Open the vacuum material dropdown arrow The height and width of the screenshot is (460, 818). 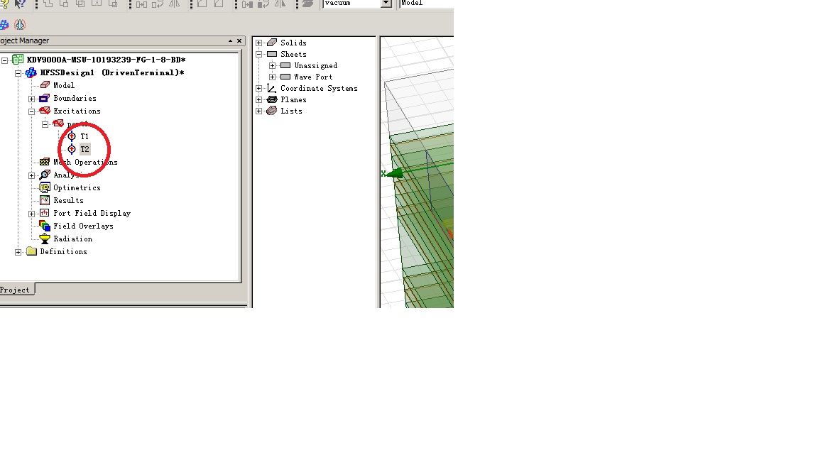(386, 3)
